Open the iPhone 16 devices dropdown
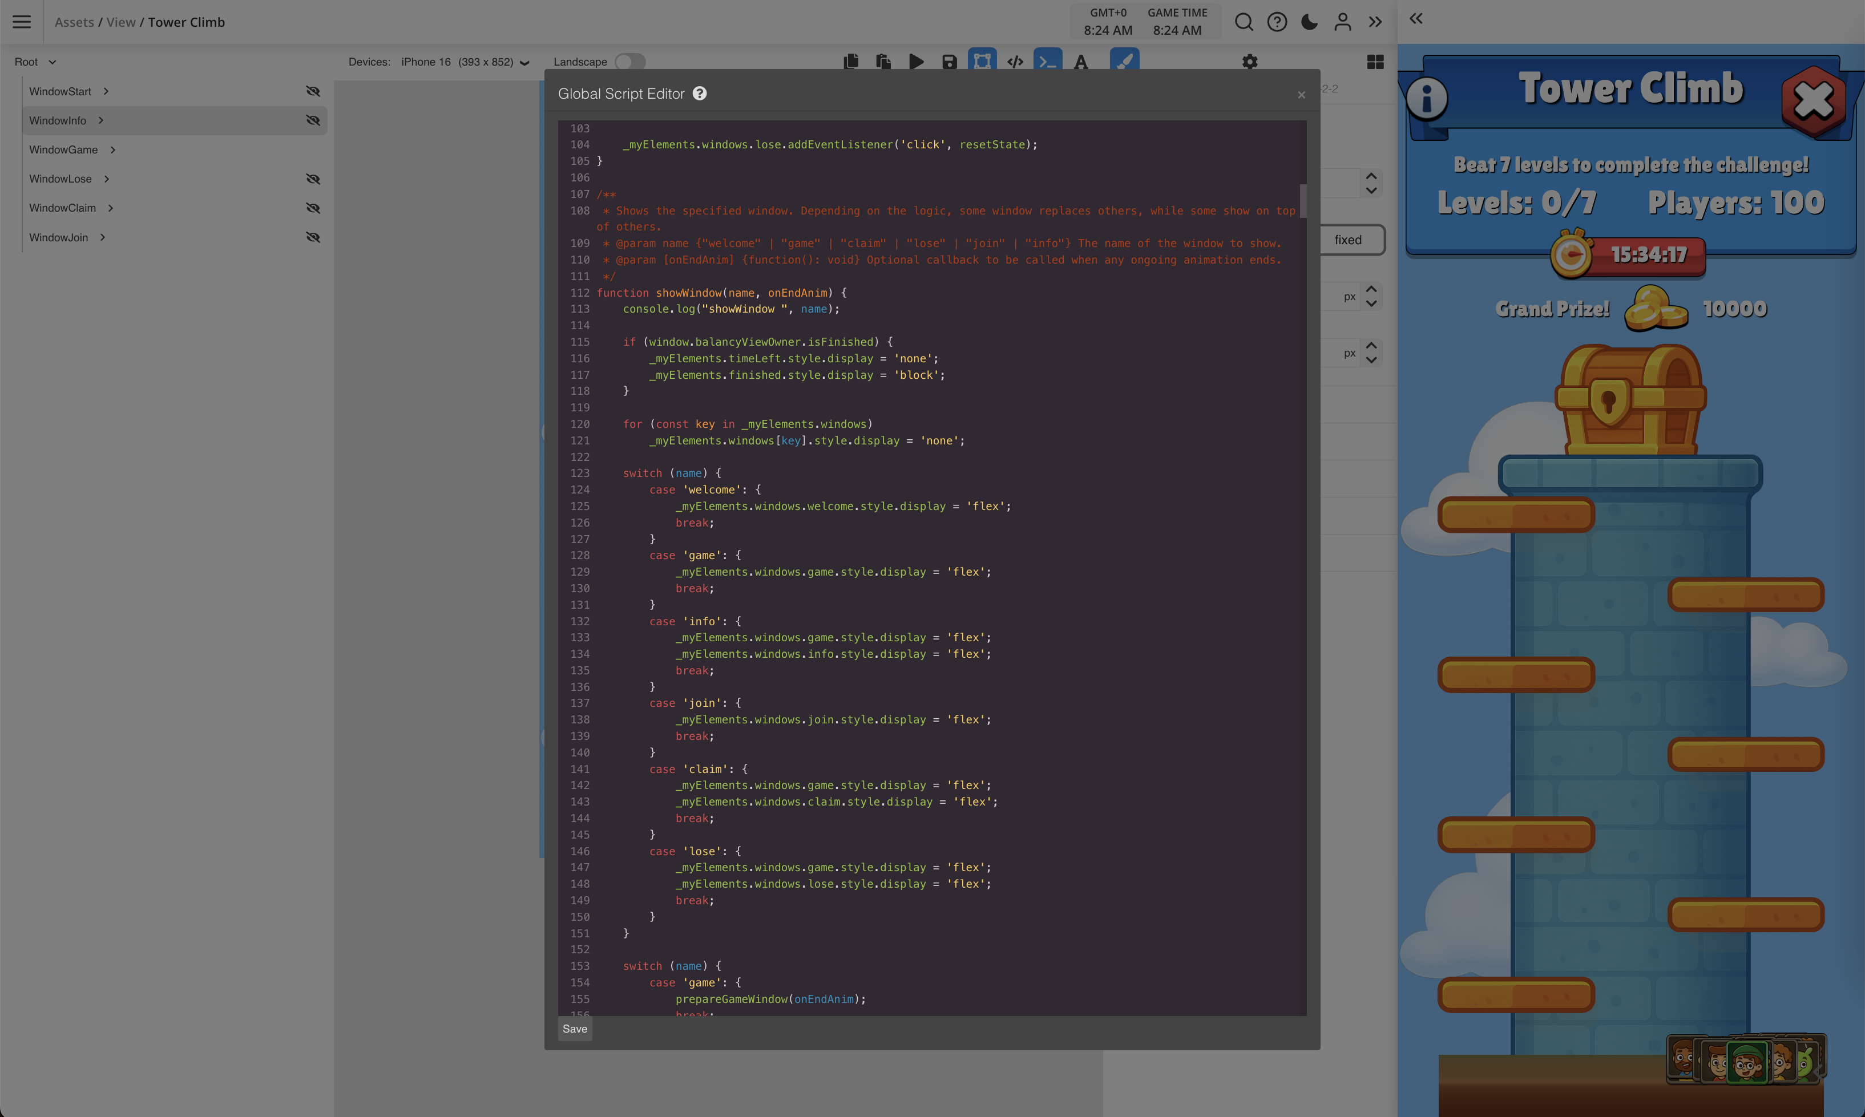The width and height of the screenshot is (1865, 1117). [x=465, y=62]
